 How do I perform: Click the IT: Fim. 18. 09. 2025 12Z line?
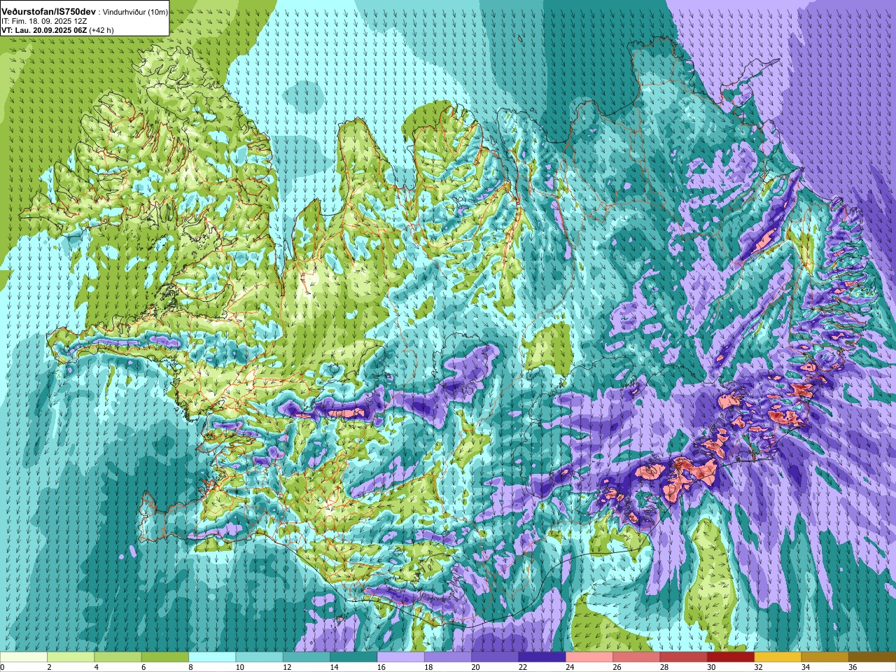coord(44,22)
